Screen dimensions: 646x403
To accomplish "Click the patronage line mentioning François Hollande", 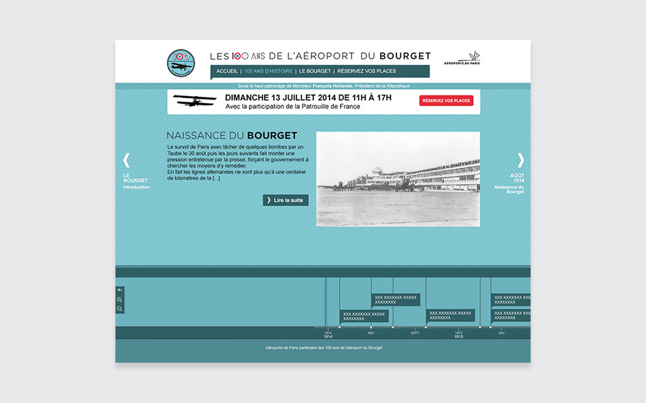I will tap(324, 86).
